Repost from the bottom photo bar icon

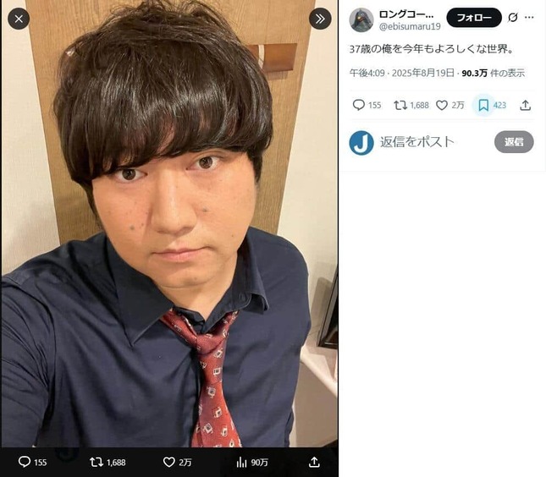click(x=97, y=462)
